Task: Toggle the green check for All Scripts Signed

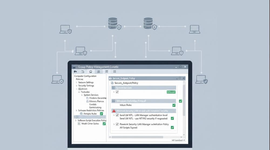Action: pyautogui.click(x=172, y=127)
